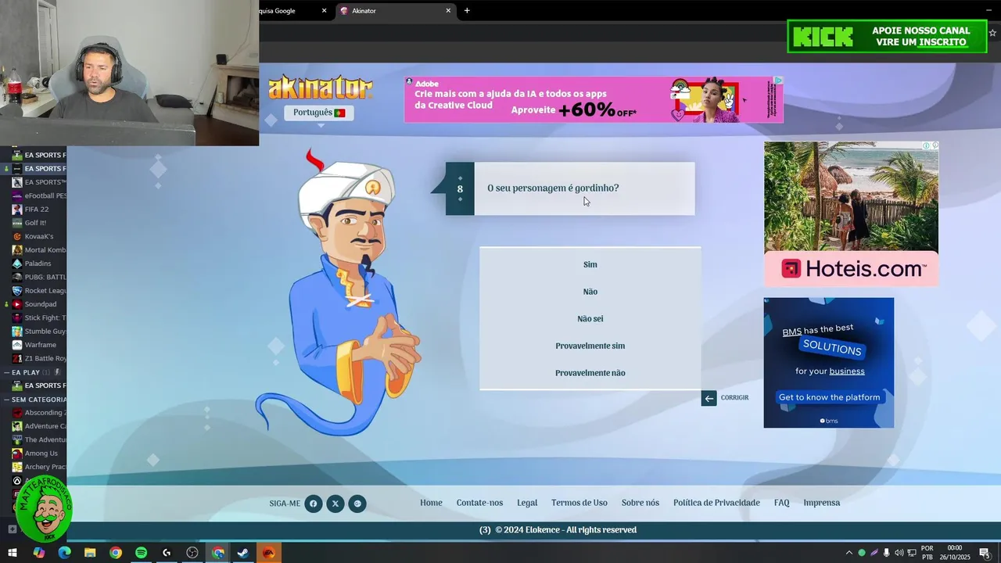This screenshot has width=1001, height=563.
Task: Answer Provavelmente sim
Action: [590, 346]
